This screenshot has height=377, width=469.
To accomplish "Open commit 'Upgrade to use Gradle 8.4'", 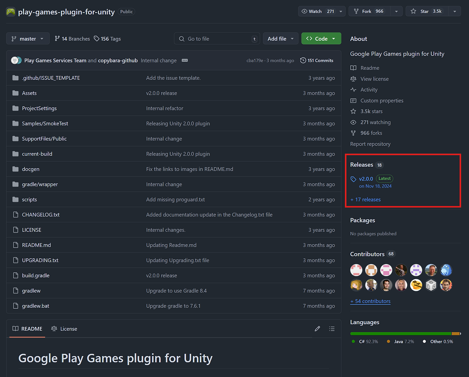I will click(176, 291).
